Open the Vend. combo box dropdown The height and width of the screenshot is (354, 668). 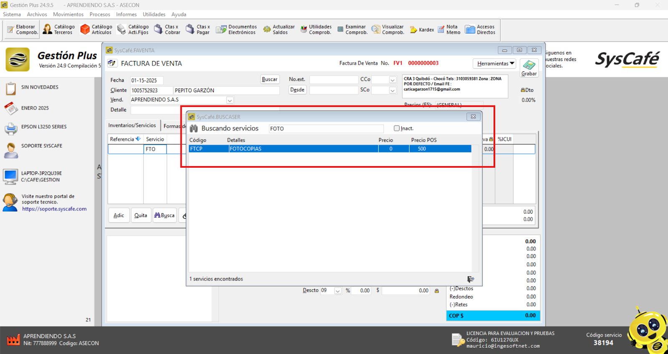pos(230,100)
